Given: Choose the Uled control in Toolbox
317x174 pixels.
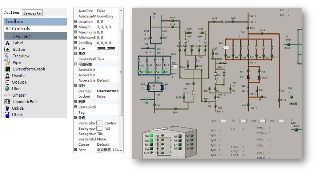Looking at the screenshot, I should pos(7,89).
